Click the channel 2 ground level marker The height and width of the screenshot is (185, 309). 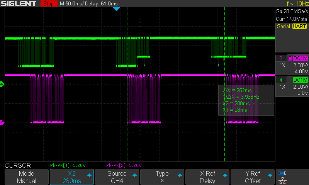click(x=2, y=123)
